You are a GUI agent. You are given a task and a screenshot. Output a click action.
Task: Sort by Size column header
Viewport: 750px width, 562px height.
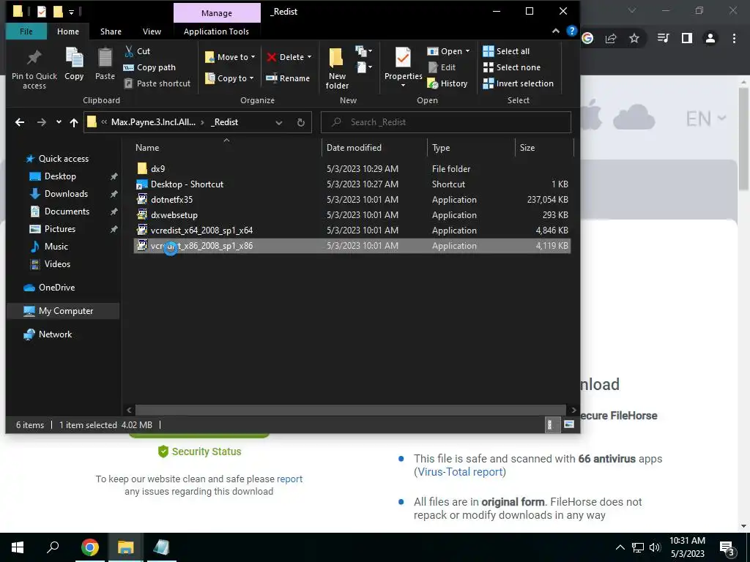pos(527,148)
